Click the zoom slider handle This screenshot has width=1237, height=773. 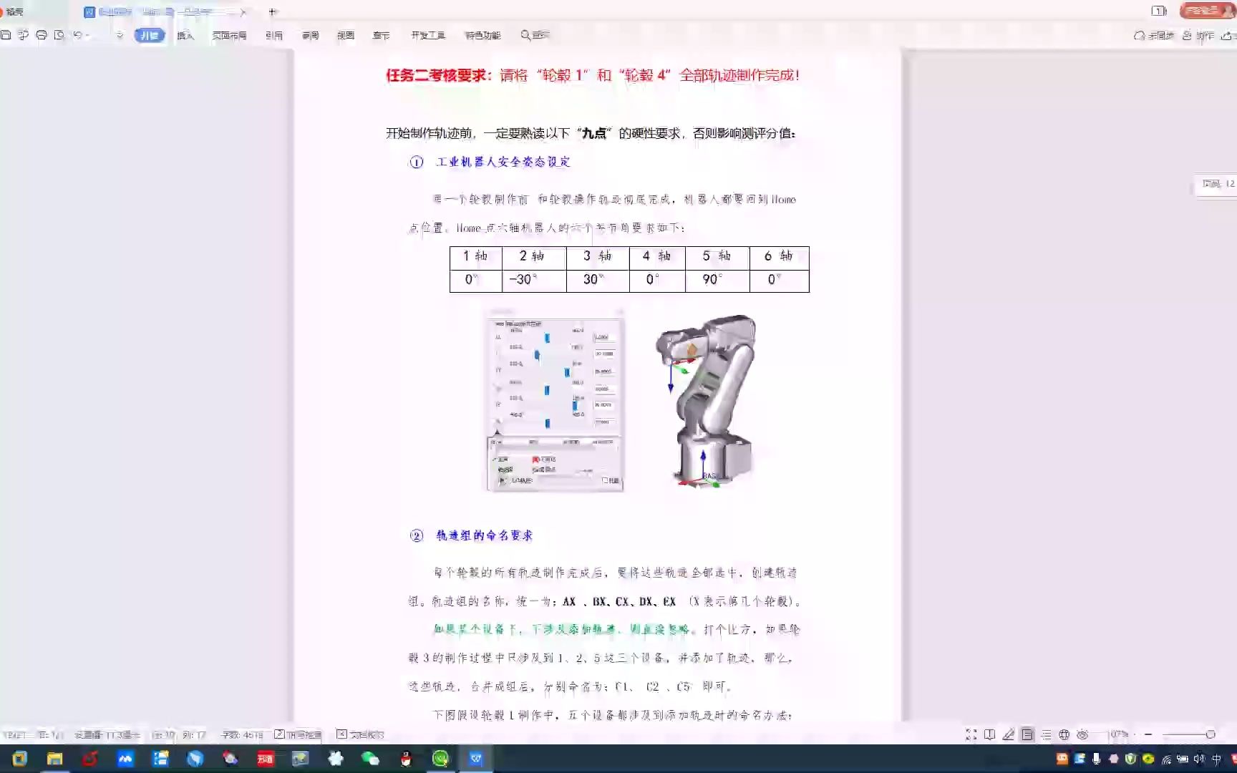[1211, 734]
